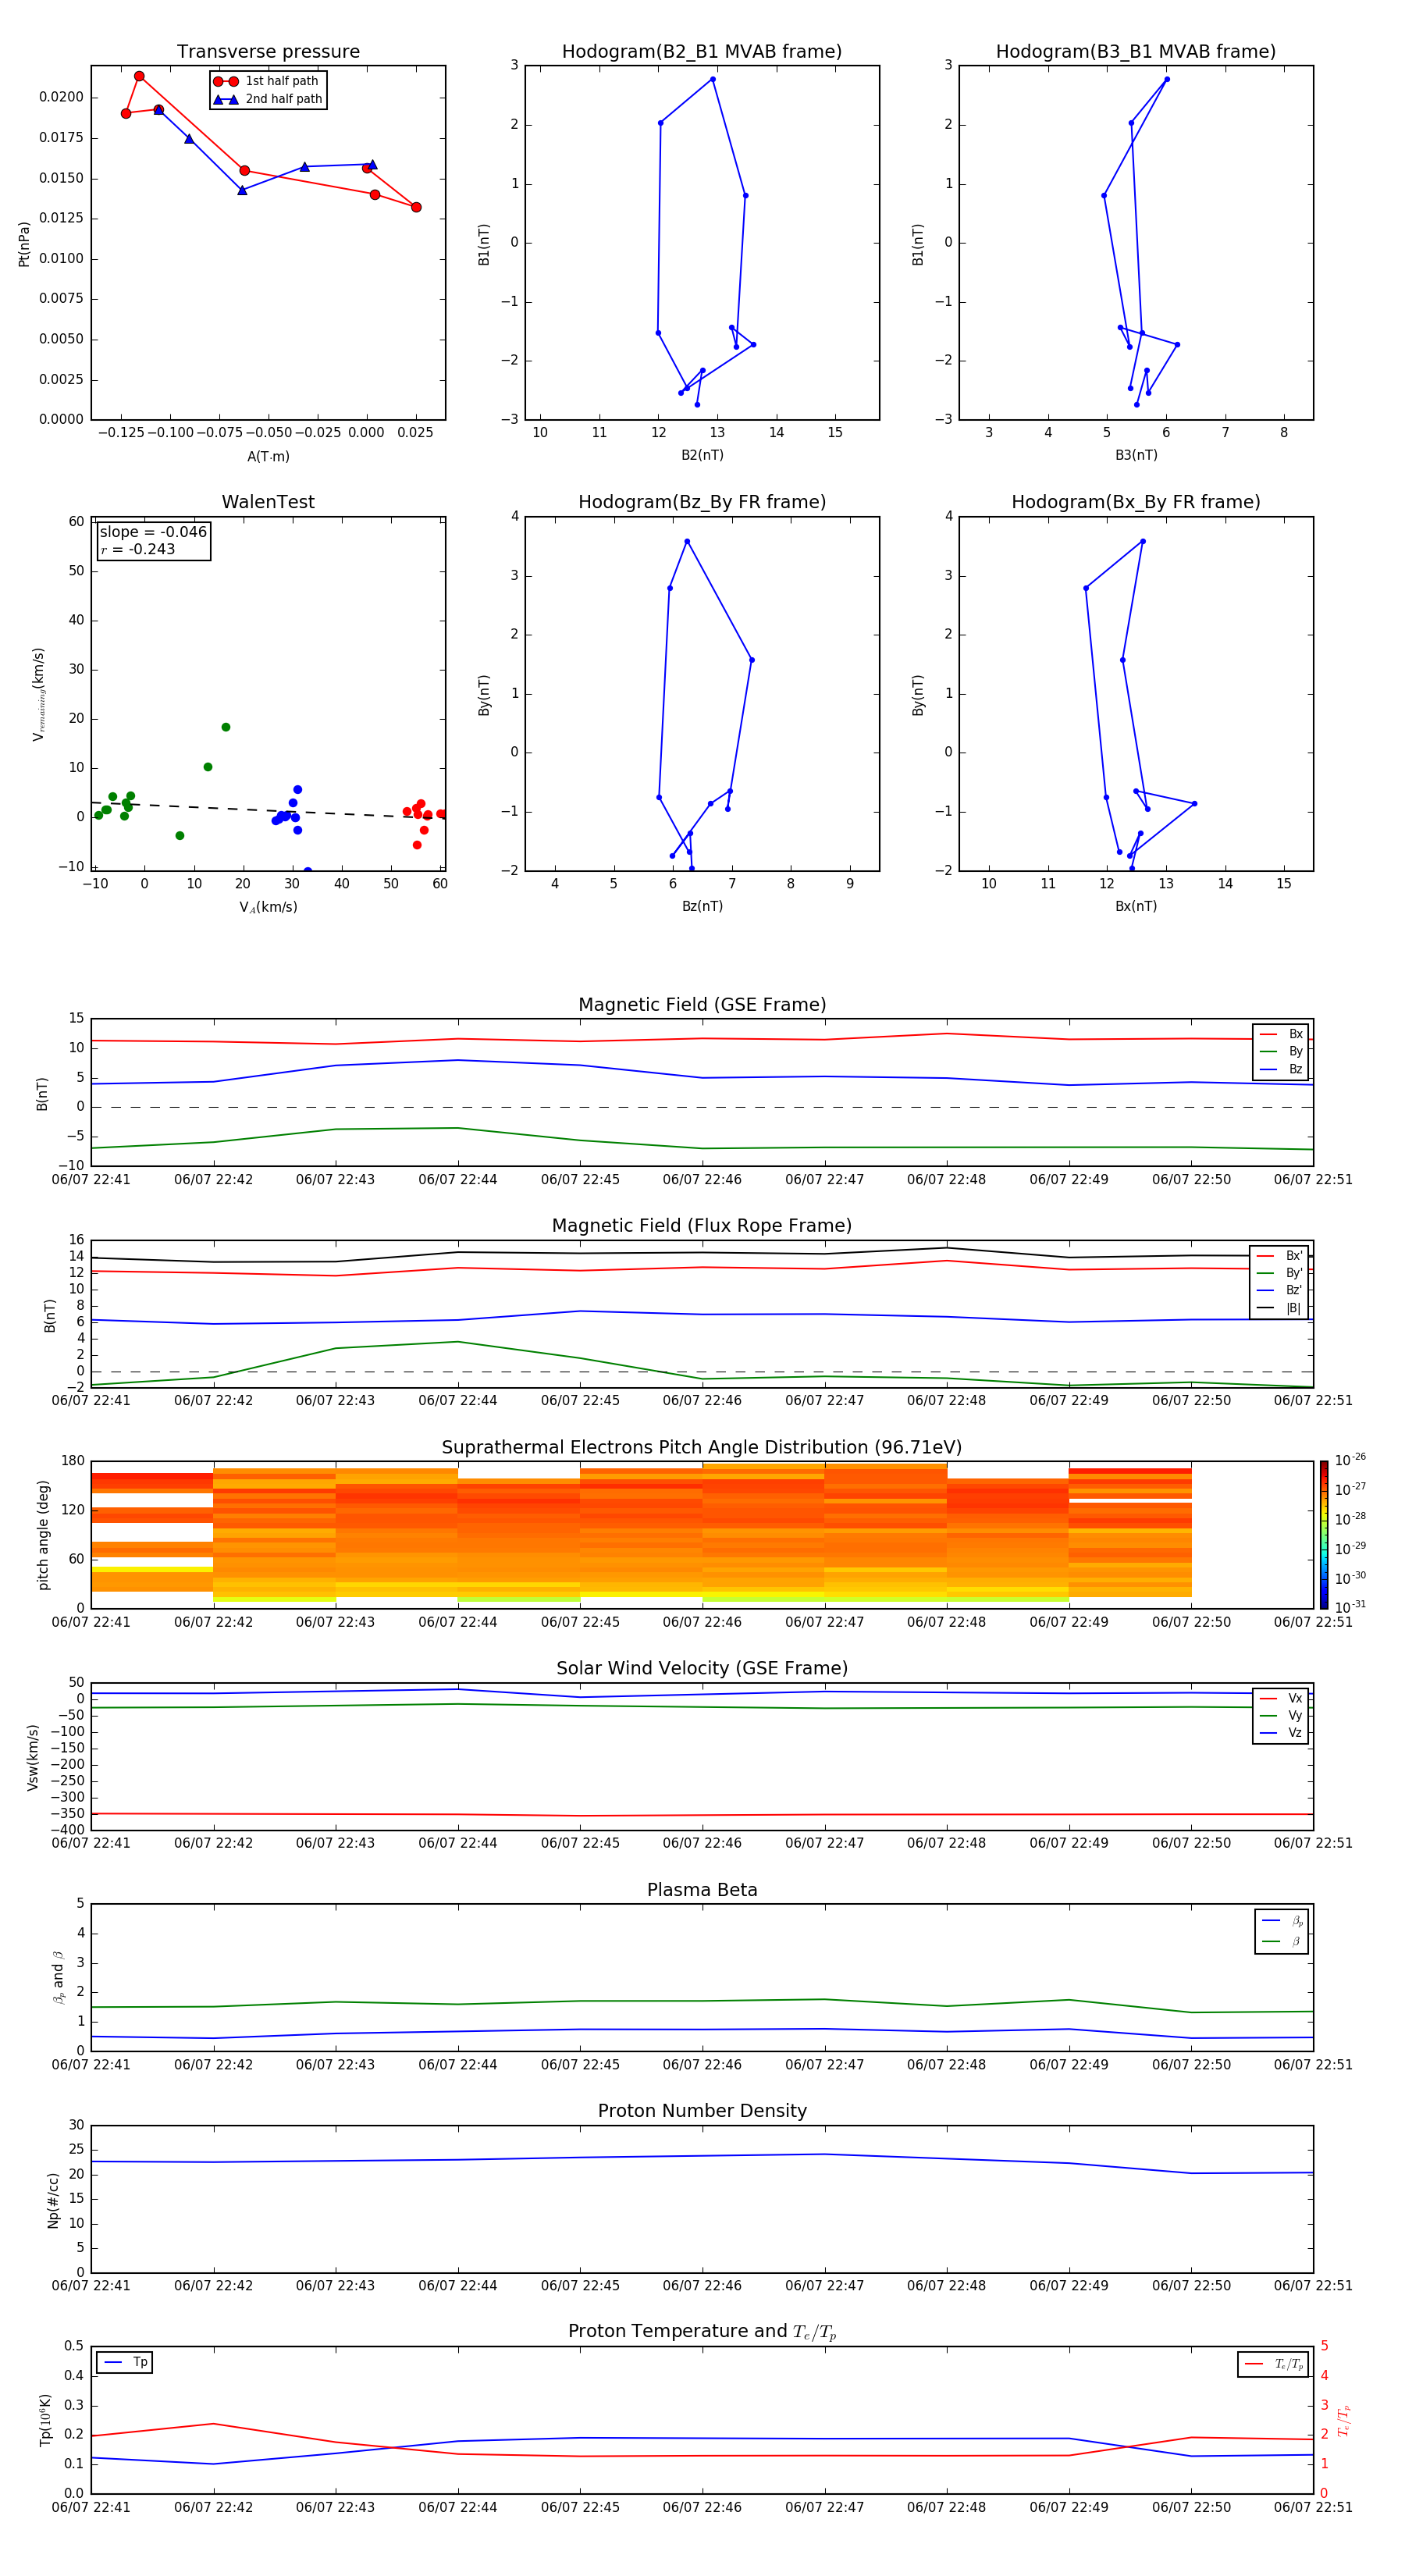Click the By' entry in flux rope legend
Image resolution: width=1405 pixels, height=2576 pixels.
pos(1280,1273)
